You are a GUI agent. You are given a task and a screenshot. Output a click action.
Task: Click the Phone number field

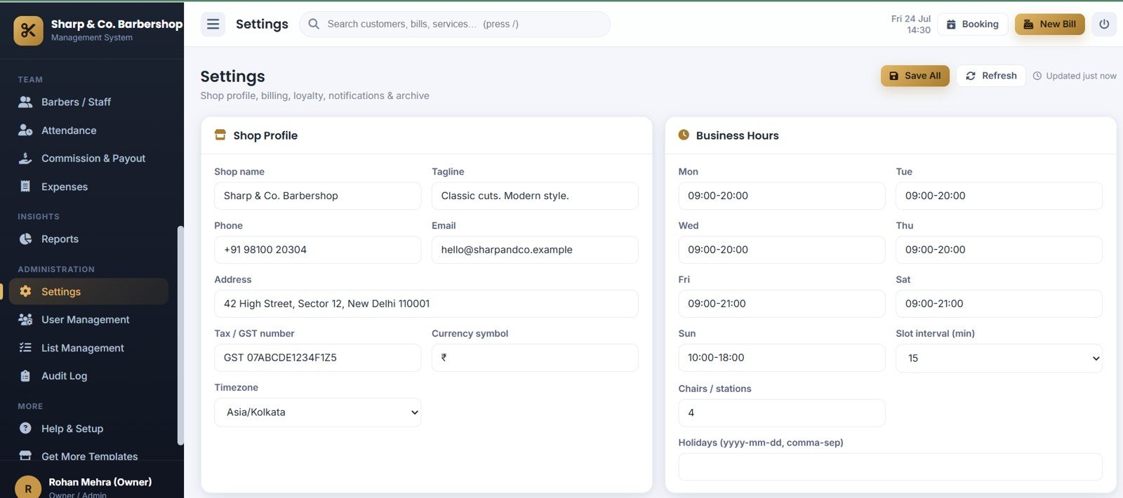pyautogui.click(x=318, y=250)
